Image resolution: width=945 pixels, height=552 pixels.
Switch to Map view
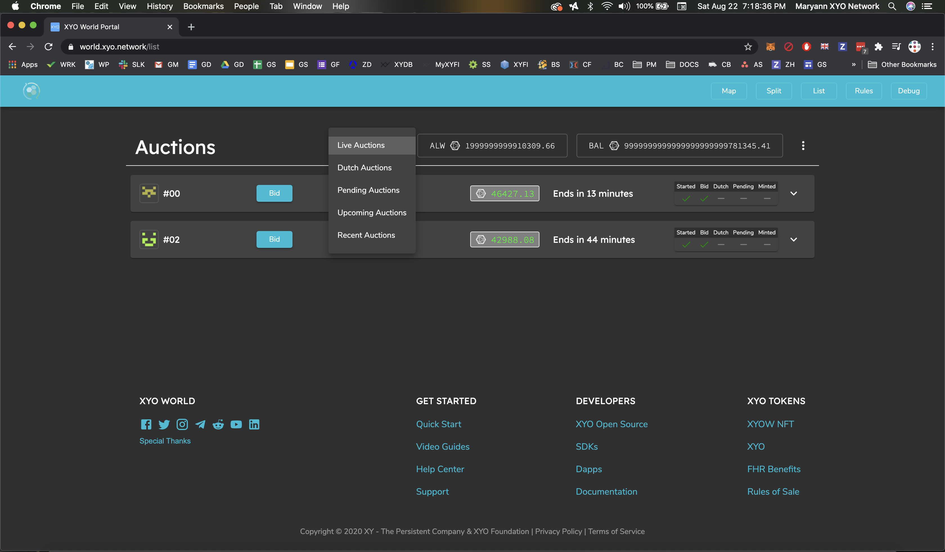coord(729,91)
